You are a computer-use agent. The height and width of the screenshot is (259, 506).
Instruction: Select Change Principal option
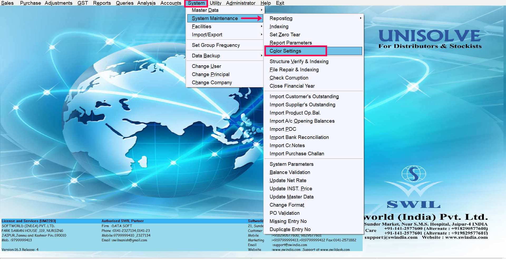(x=225, y=74)
